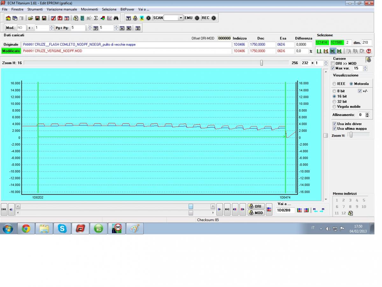The height and width of the screenshot is (287, 382).
Task: Click the REC round record button
Action: (x=214, y=18)
